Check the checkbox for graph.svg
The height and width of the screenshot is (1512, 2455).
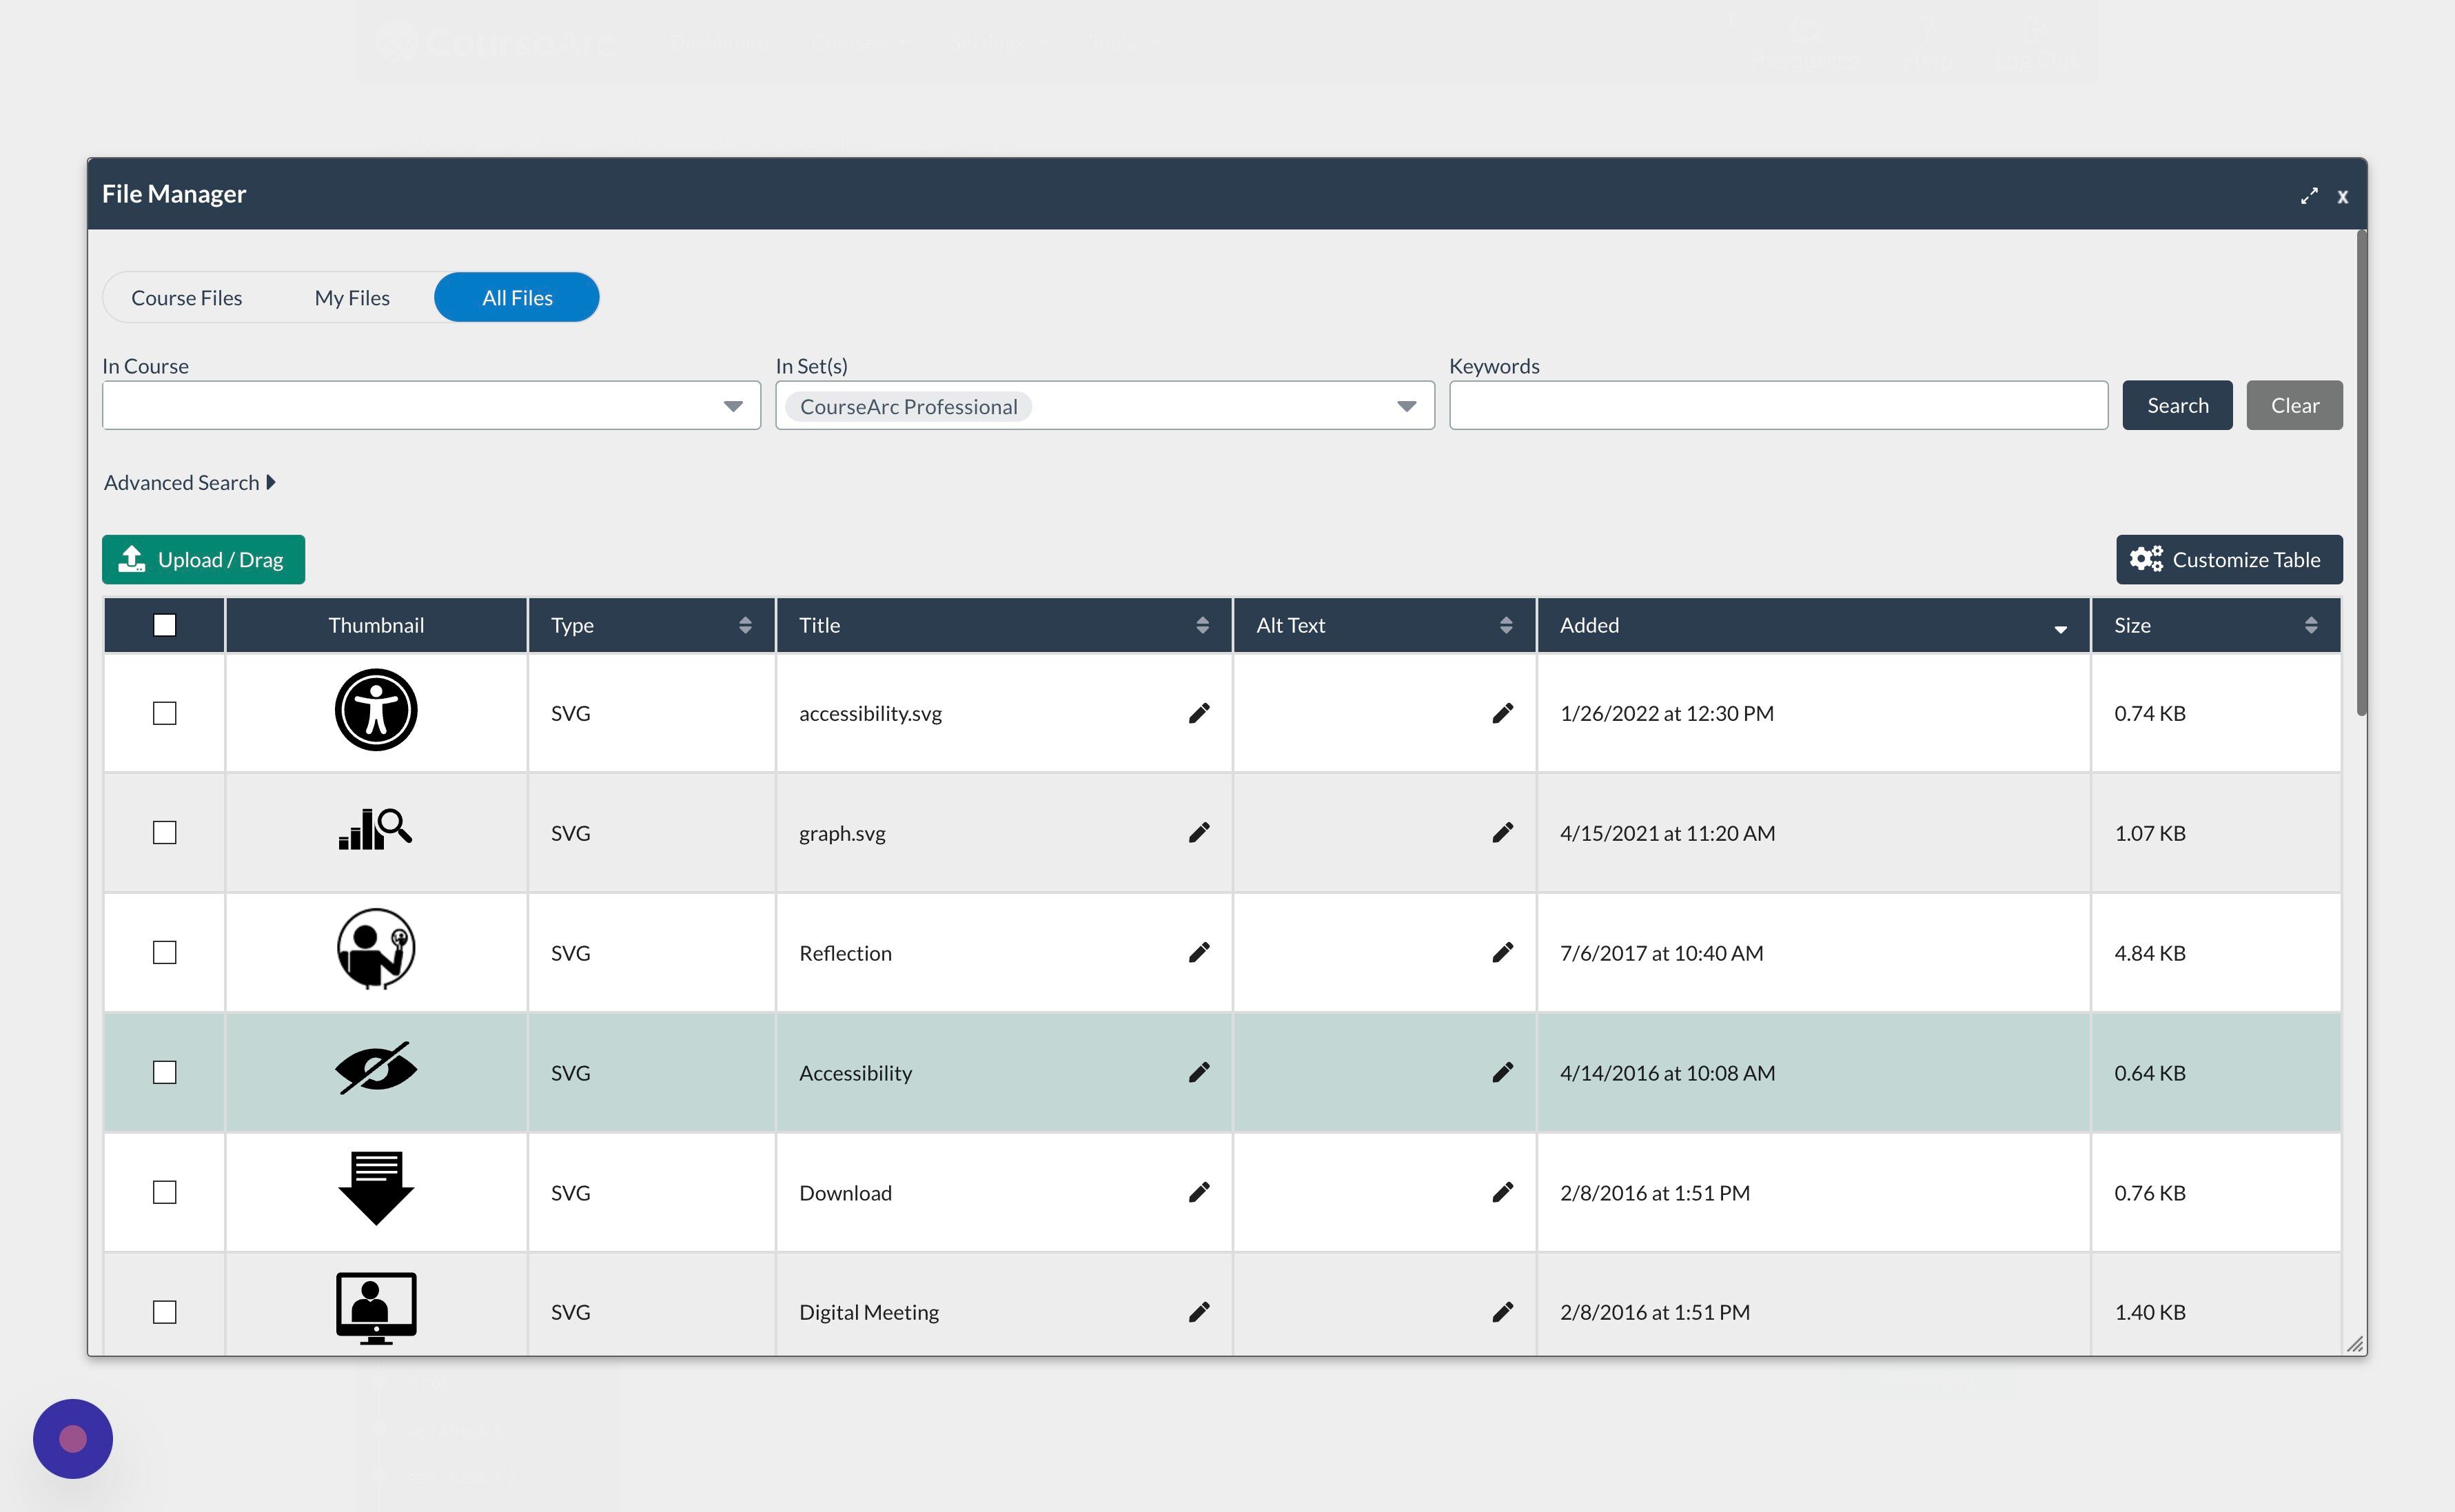[x=164, y=832]
